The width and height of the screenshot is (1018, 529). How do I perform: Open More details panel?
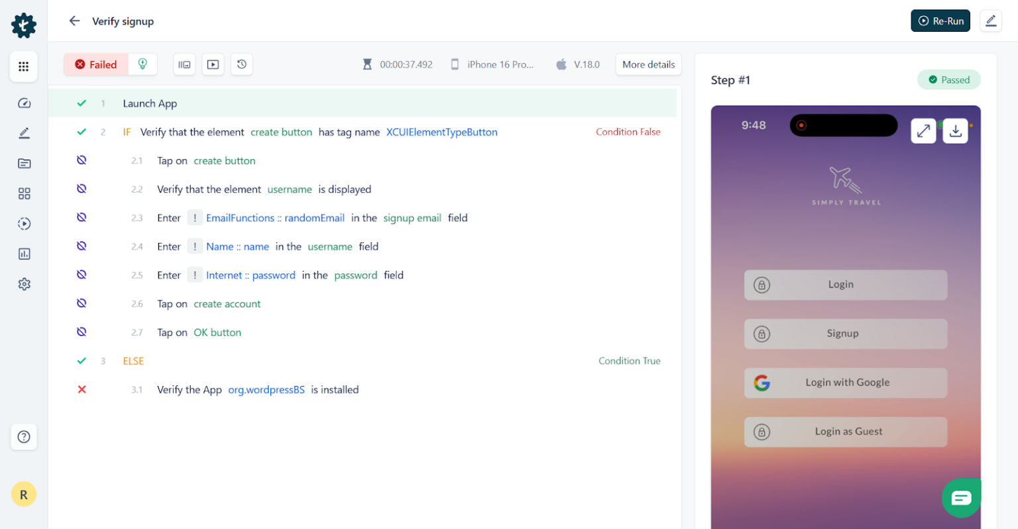pyautogui.click(x=648, y=64)
